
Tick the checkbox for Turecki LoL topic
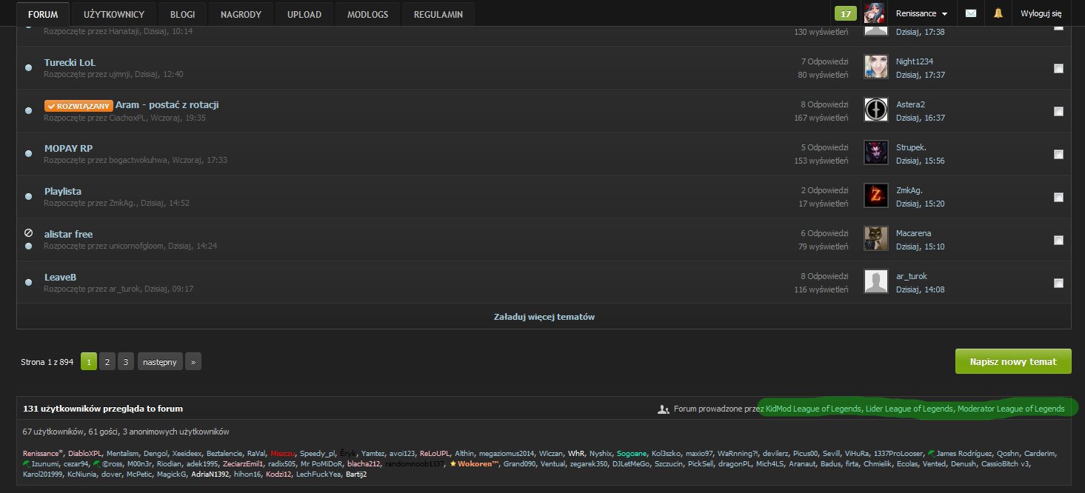pos(1058,68)
